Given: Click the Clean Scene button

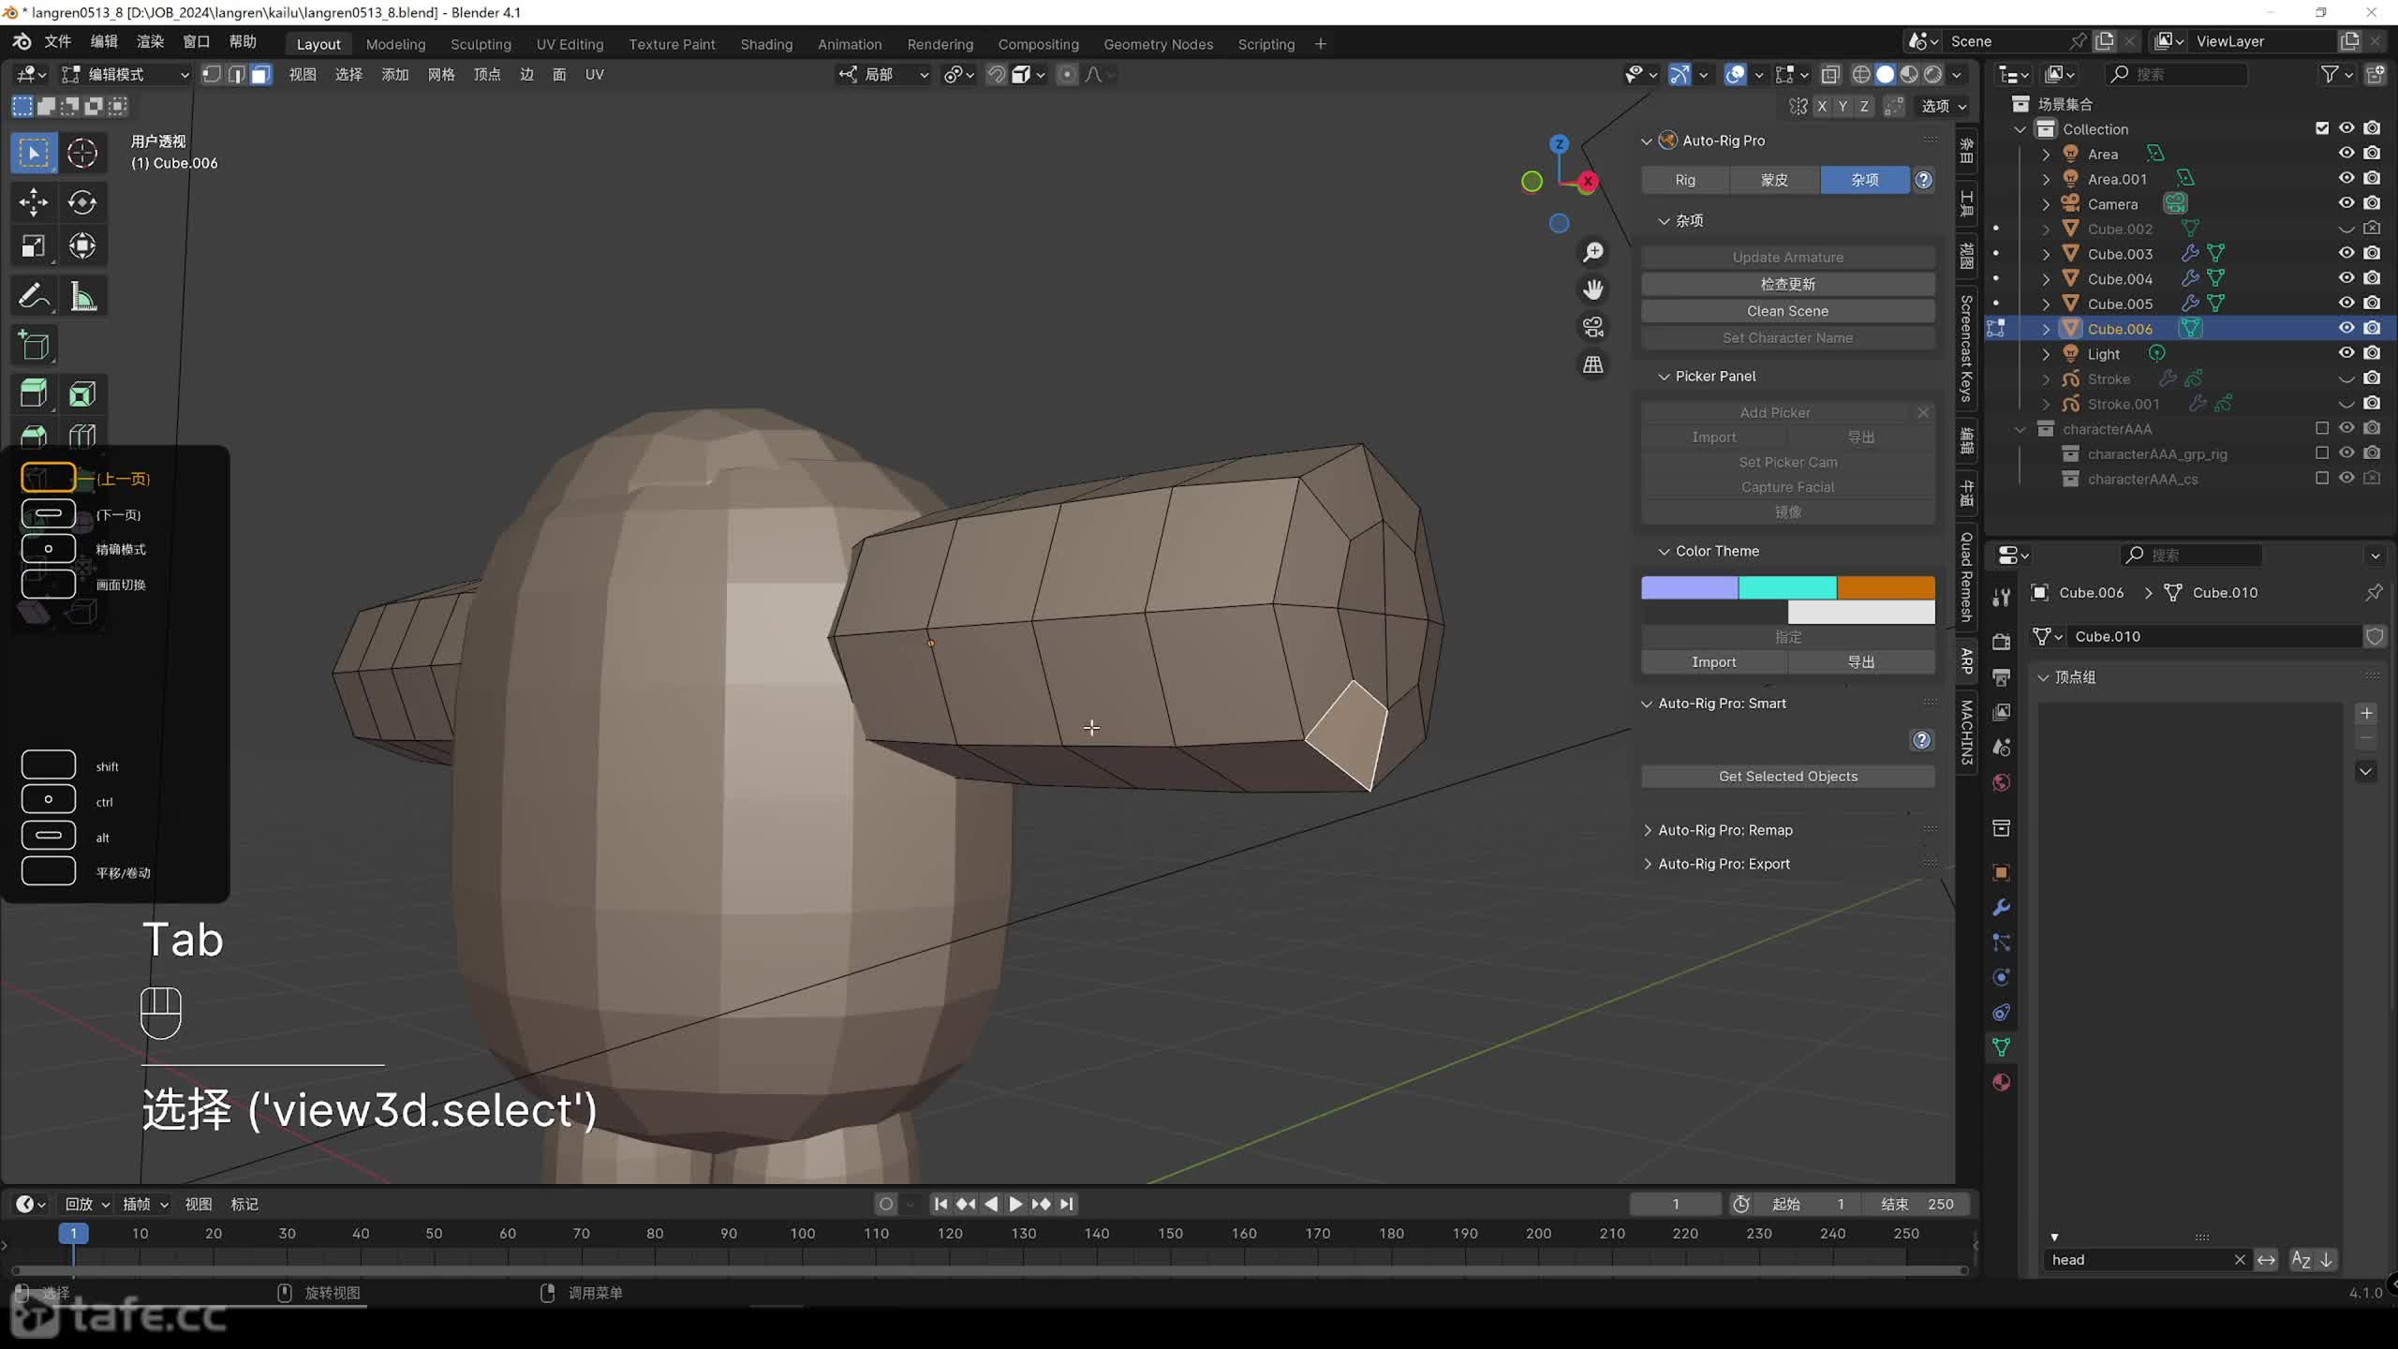Looking at the screenshot, I should pyautogui.click(x=1787, y=311).
